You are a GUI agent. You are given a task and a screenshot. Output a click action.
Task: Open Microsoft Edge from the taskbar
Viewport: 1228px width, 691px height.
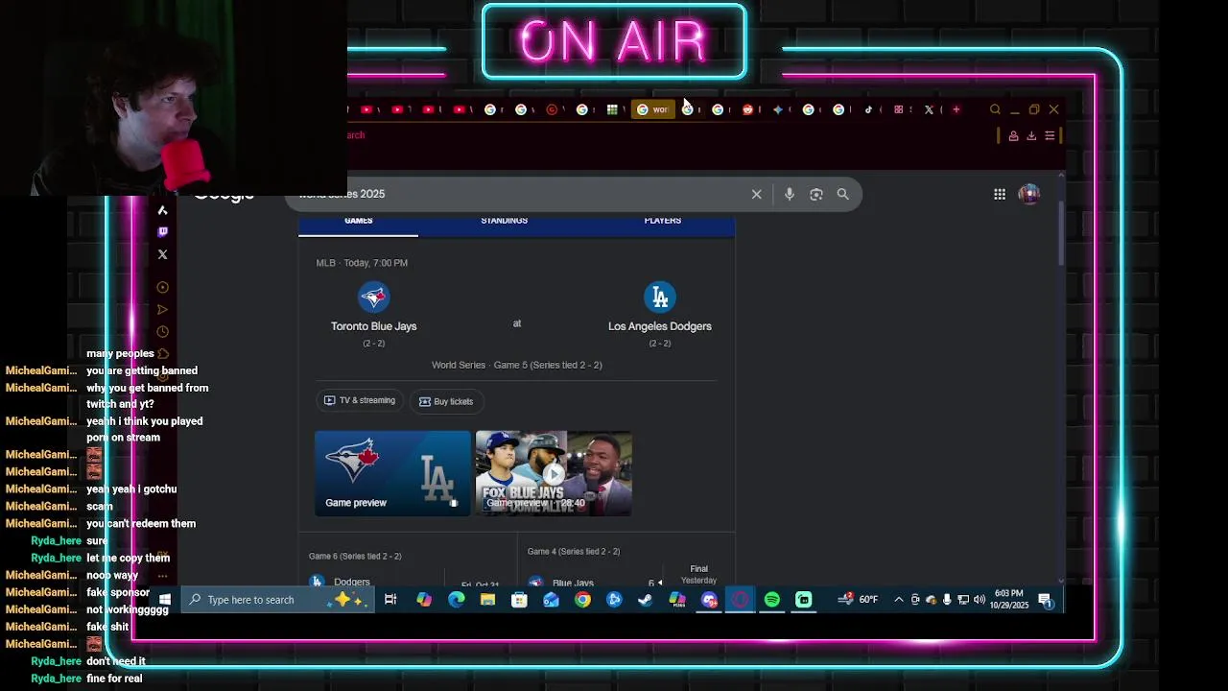(456, 600)
